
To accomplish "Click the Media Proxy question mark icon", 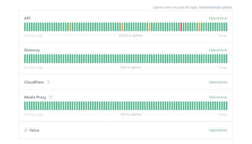I will [51, 97].
